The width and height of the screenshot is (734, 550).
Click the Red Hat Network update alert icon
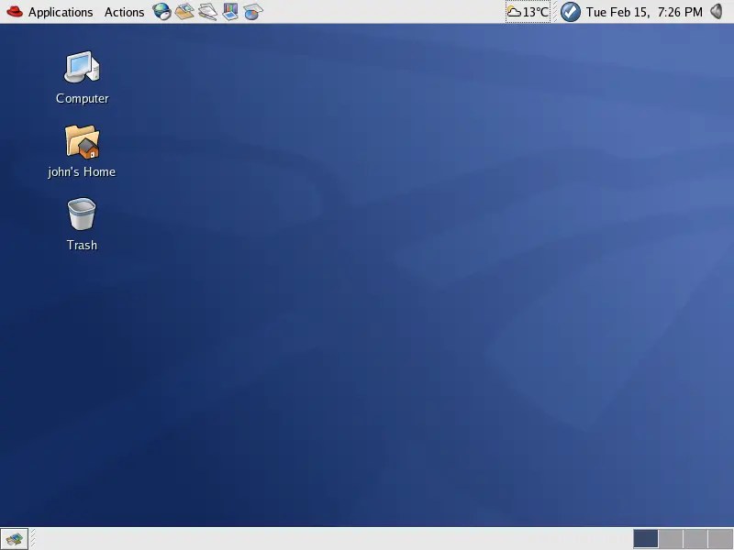tap(569, 12)
